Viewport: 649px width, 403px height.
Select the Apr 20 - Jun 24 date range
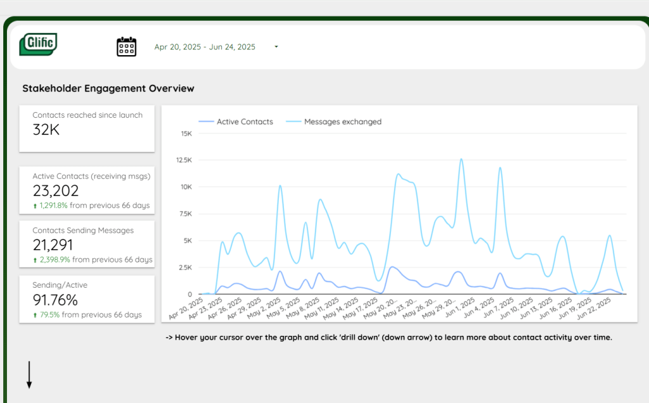pos(205,47)
